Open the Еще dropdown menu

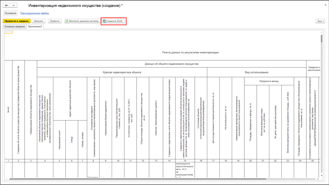pyautogui.click(x=320, y=21)
